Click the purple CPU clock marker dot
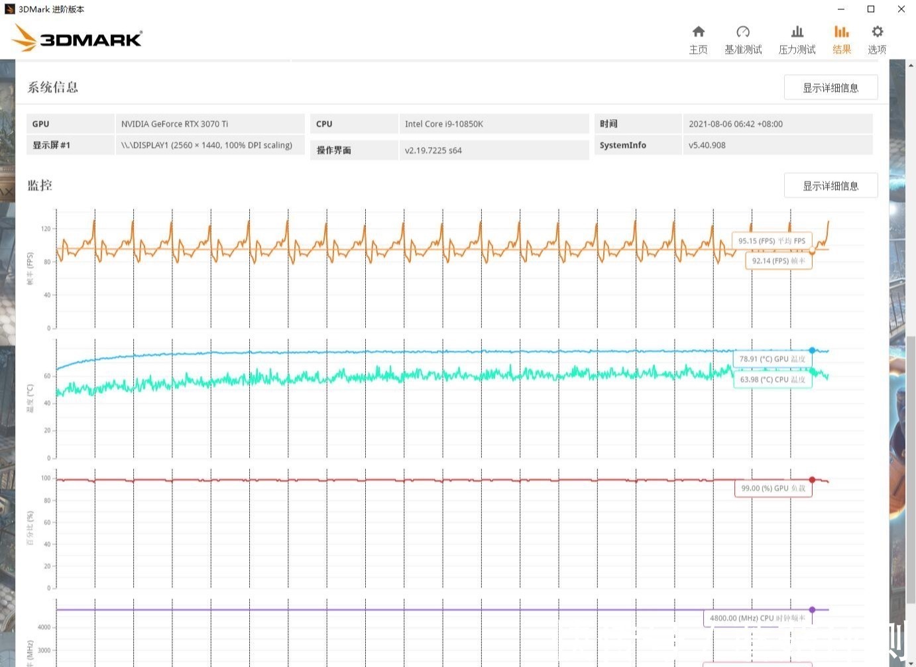916x667 pixels. (x=812, y=609)
